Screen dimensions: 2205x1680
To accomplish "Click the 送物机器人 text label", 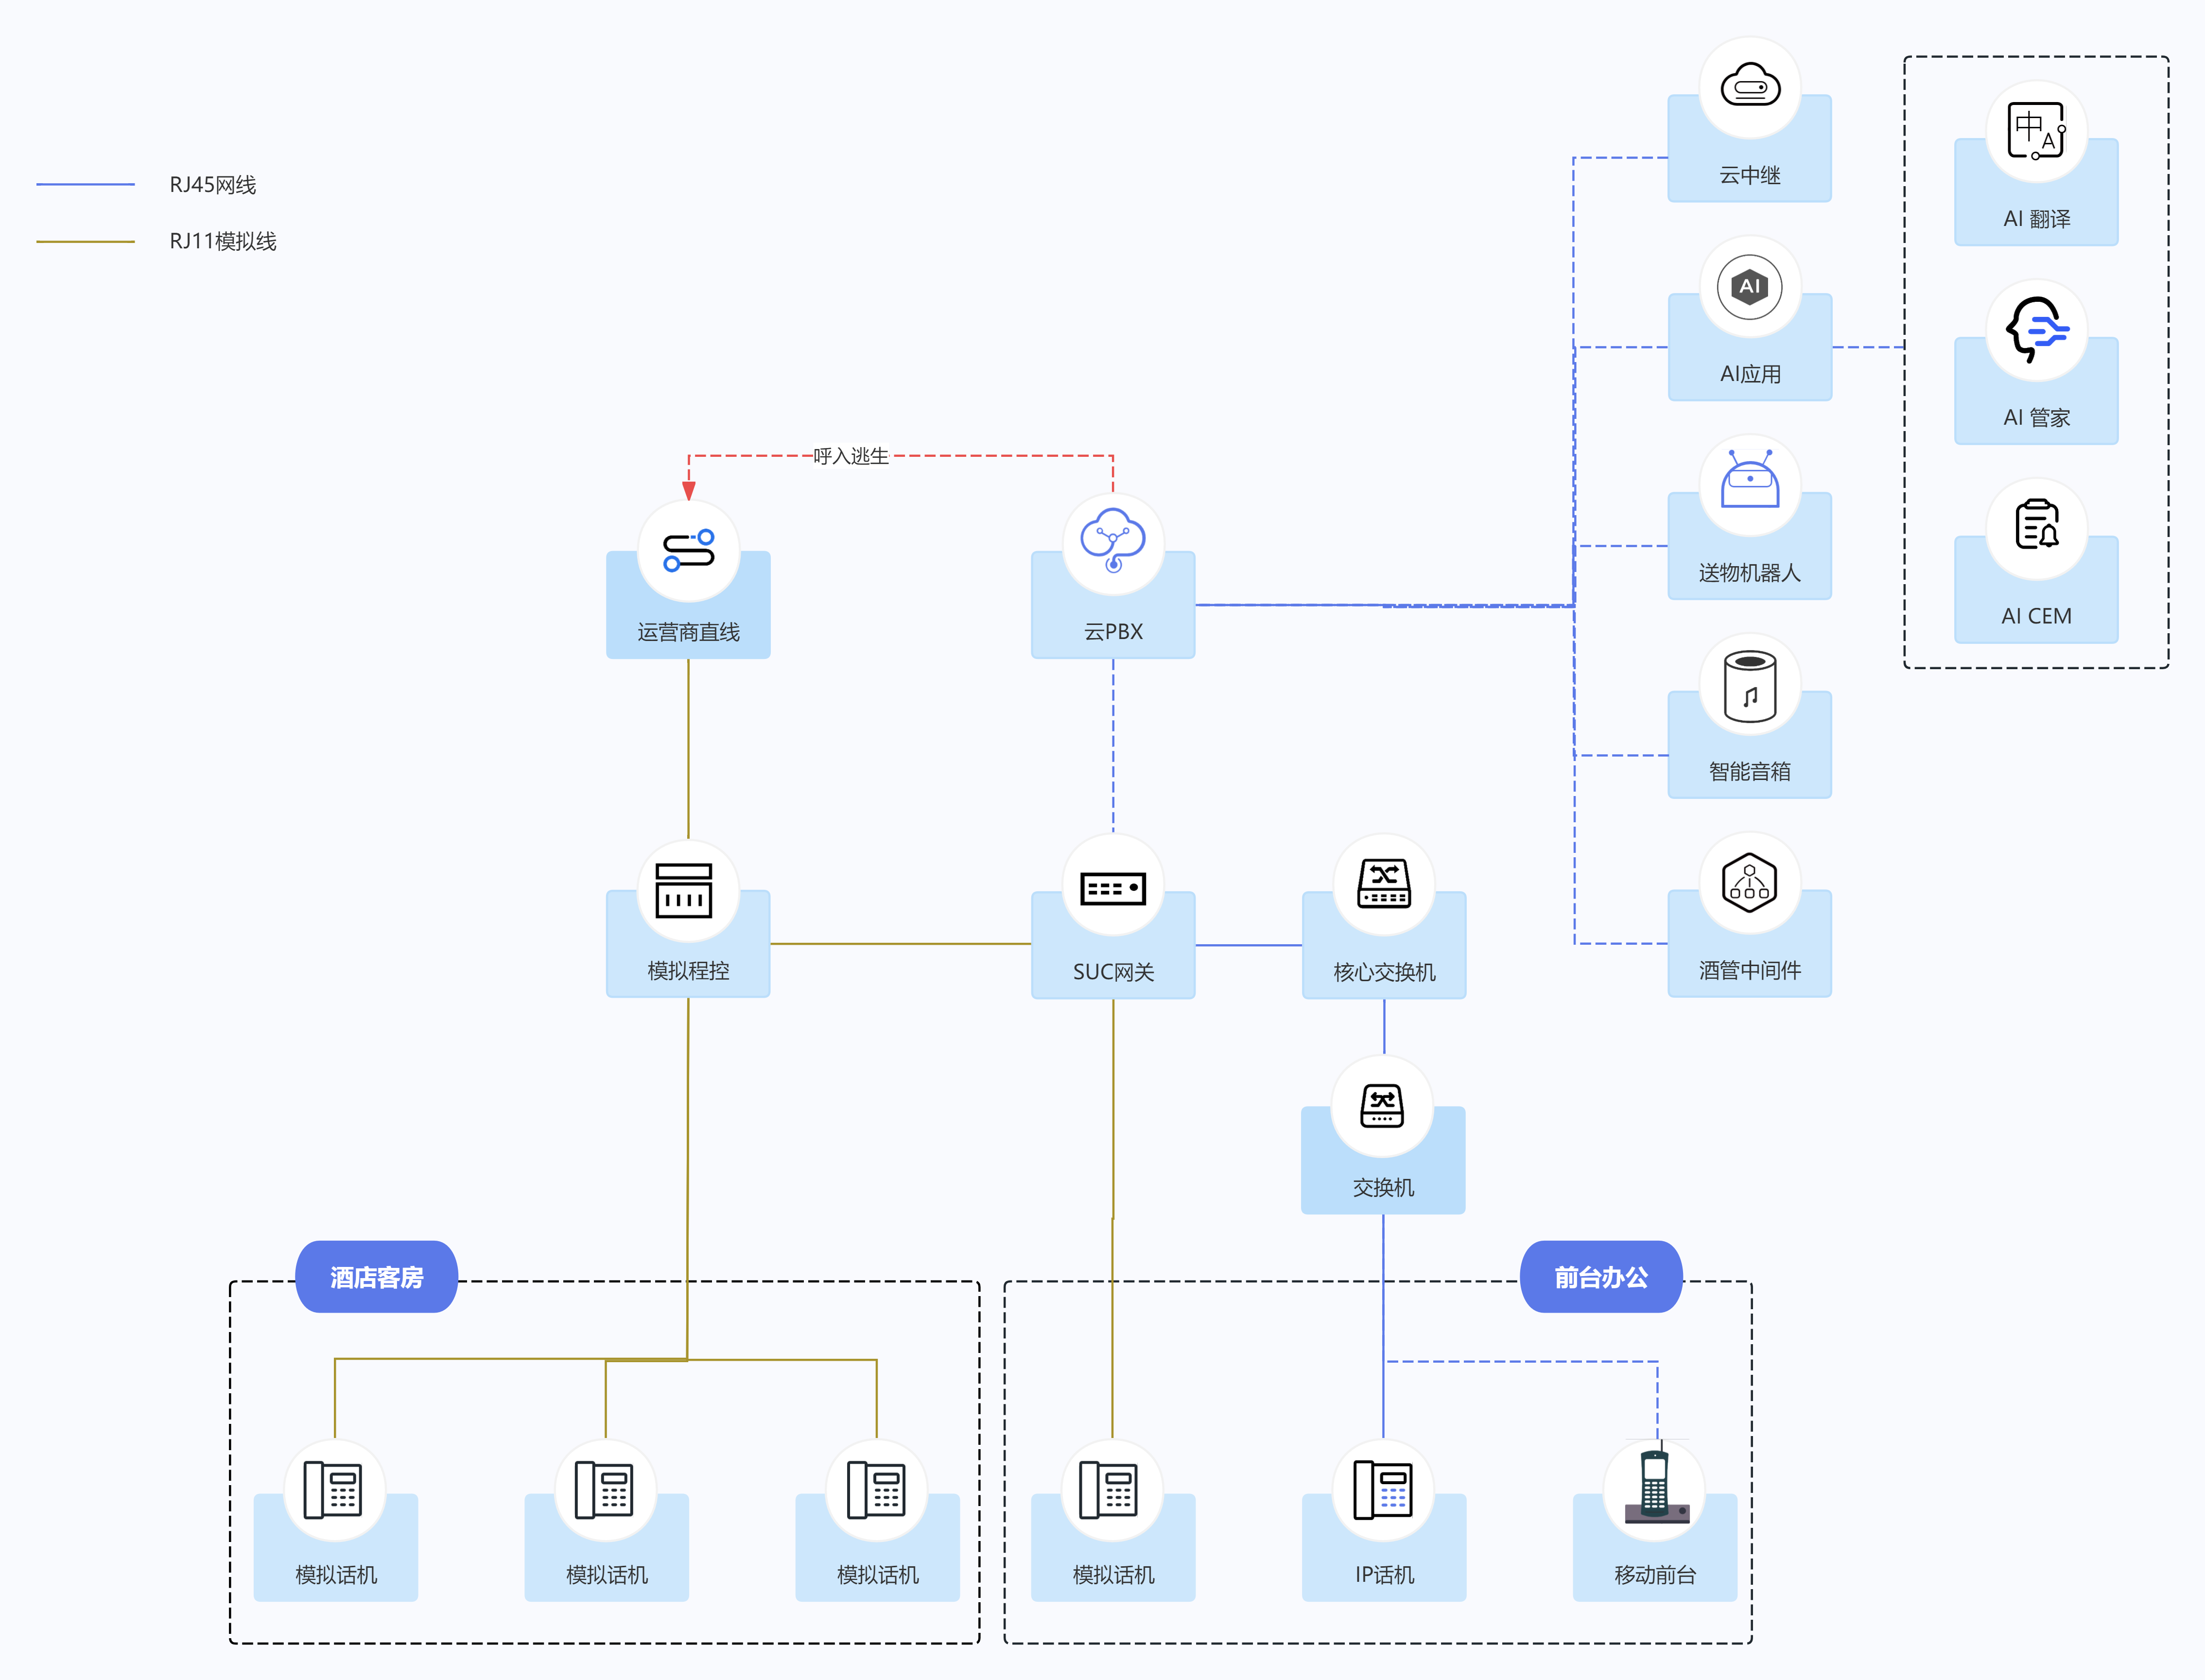I will point(1750,573).
